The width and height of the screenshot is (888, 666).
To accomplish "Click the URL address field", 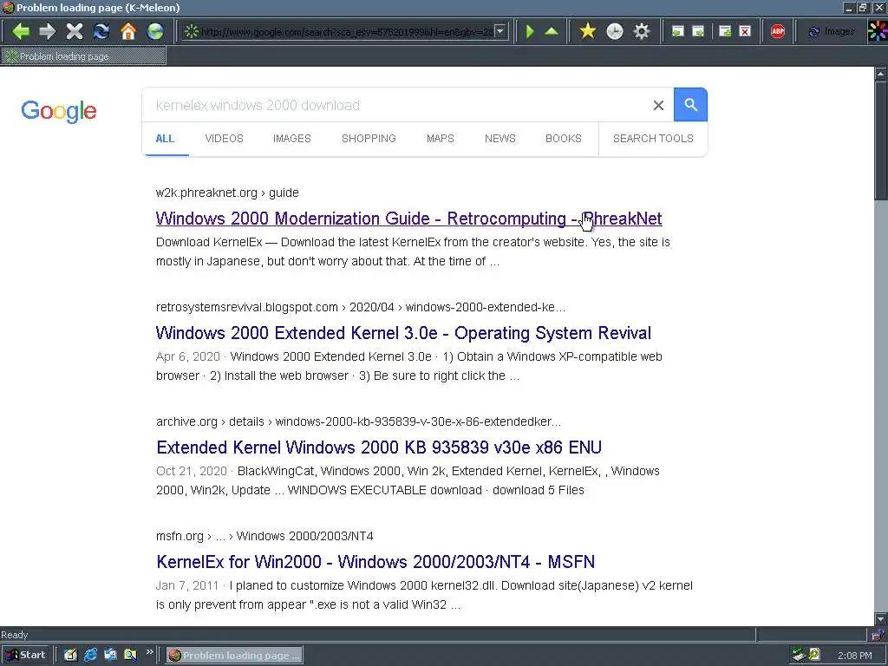I will click(346, 32).
